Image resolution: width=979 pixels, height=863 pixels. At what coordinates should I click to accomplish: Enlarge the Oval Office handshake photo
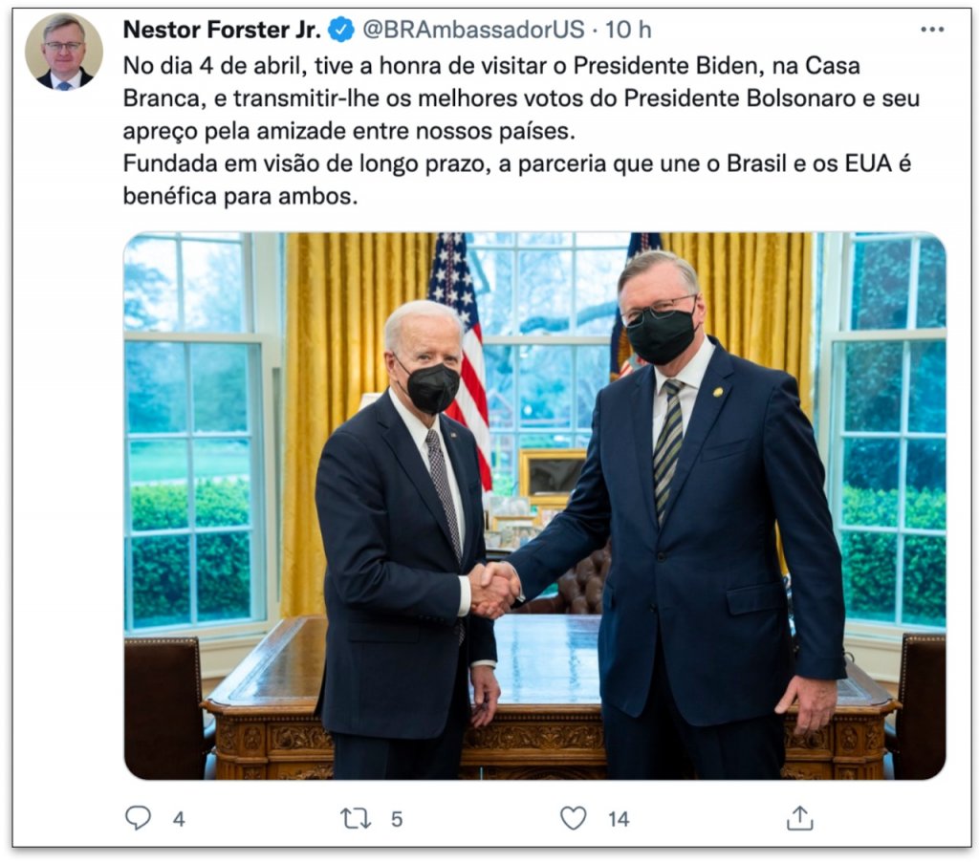[x=534, y=506]
